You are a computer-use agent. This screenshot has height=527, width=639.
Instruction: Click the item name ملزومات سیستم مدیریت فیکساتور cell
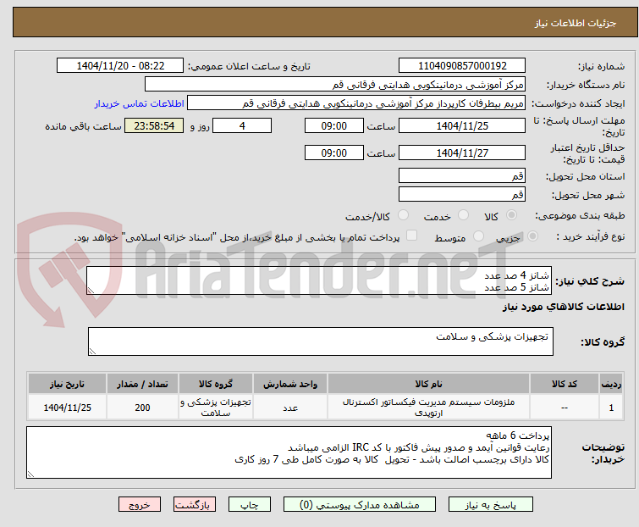429,408
